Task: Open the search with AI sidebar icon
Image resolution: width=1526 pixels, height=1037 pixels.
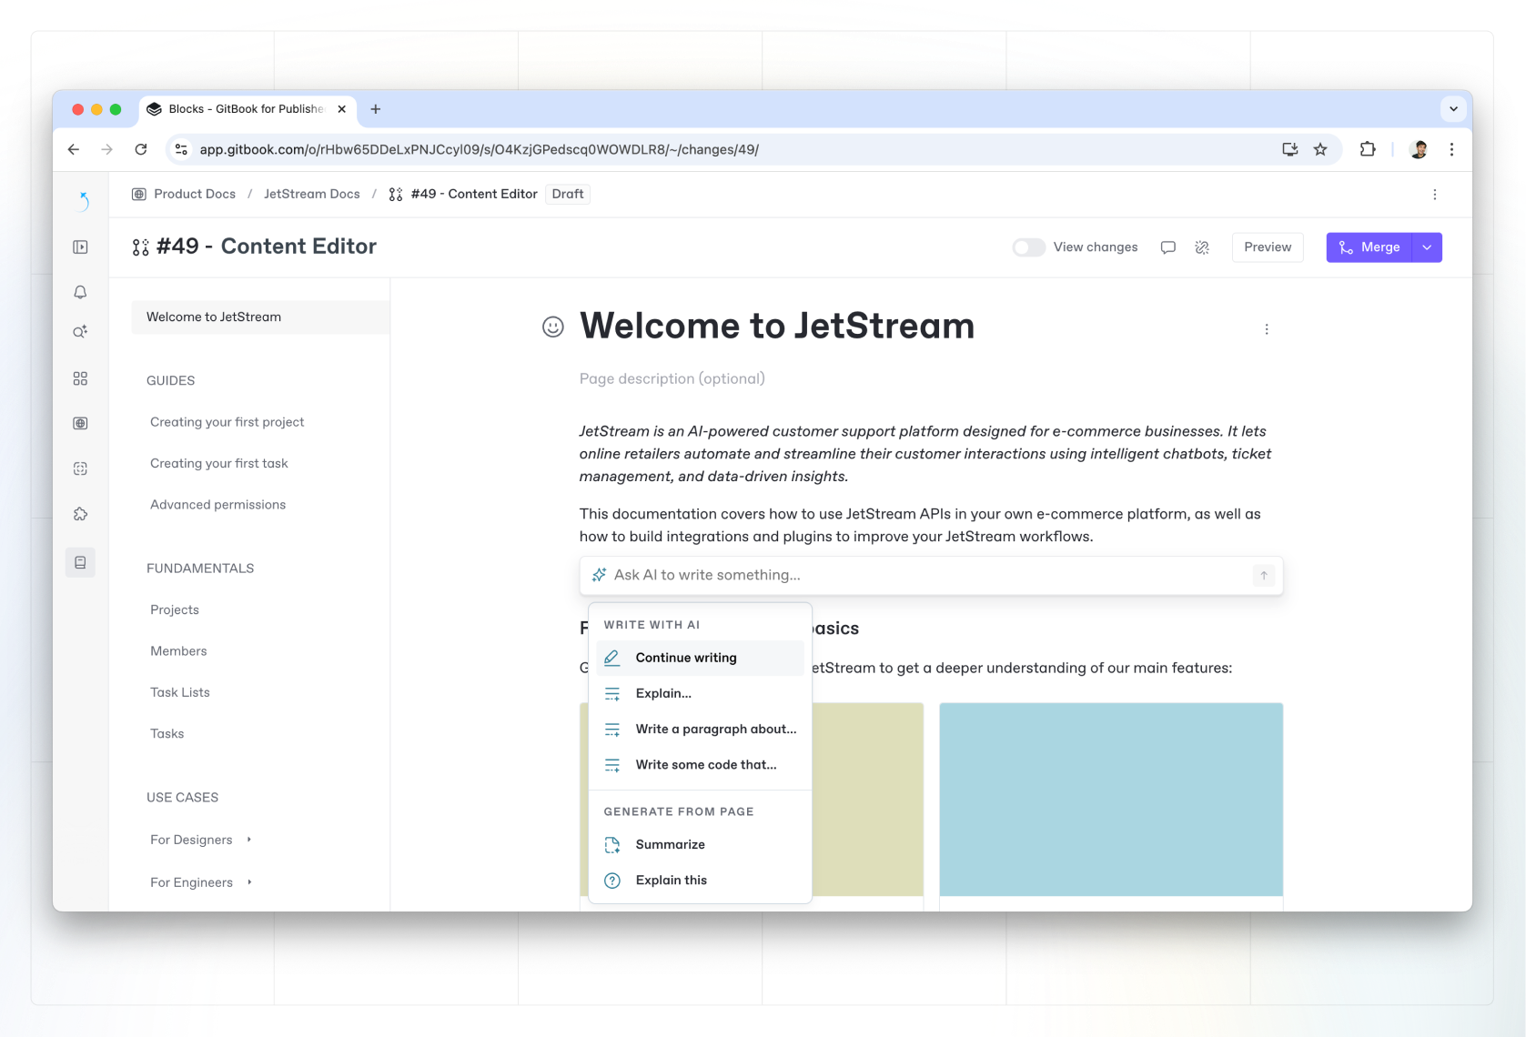Action: pyautogui.click(x=80, y=332)
